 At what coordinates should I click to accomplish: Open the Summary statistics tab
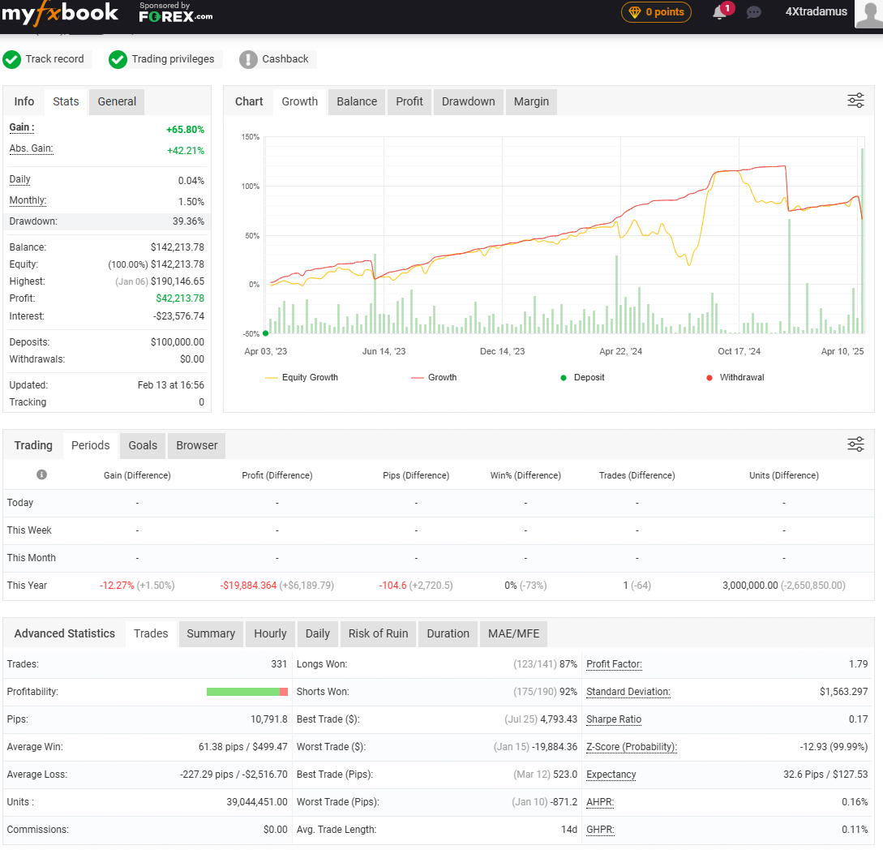point(211,633)
